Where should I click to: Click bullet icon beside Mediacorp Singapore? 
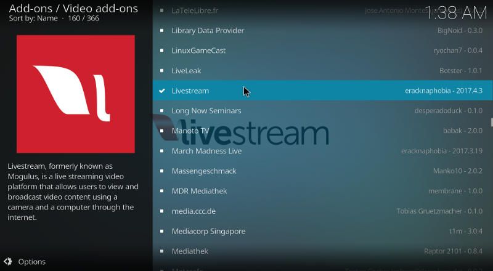coord(161,232)
